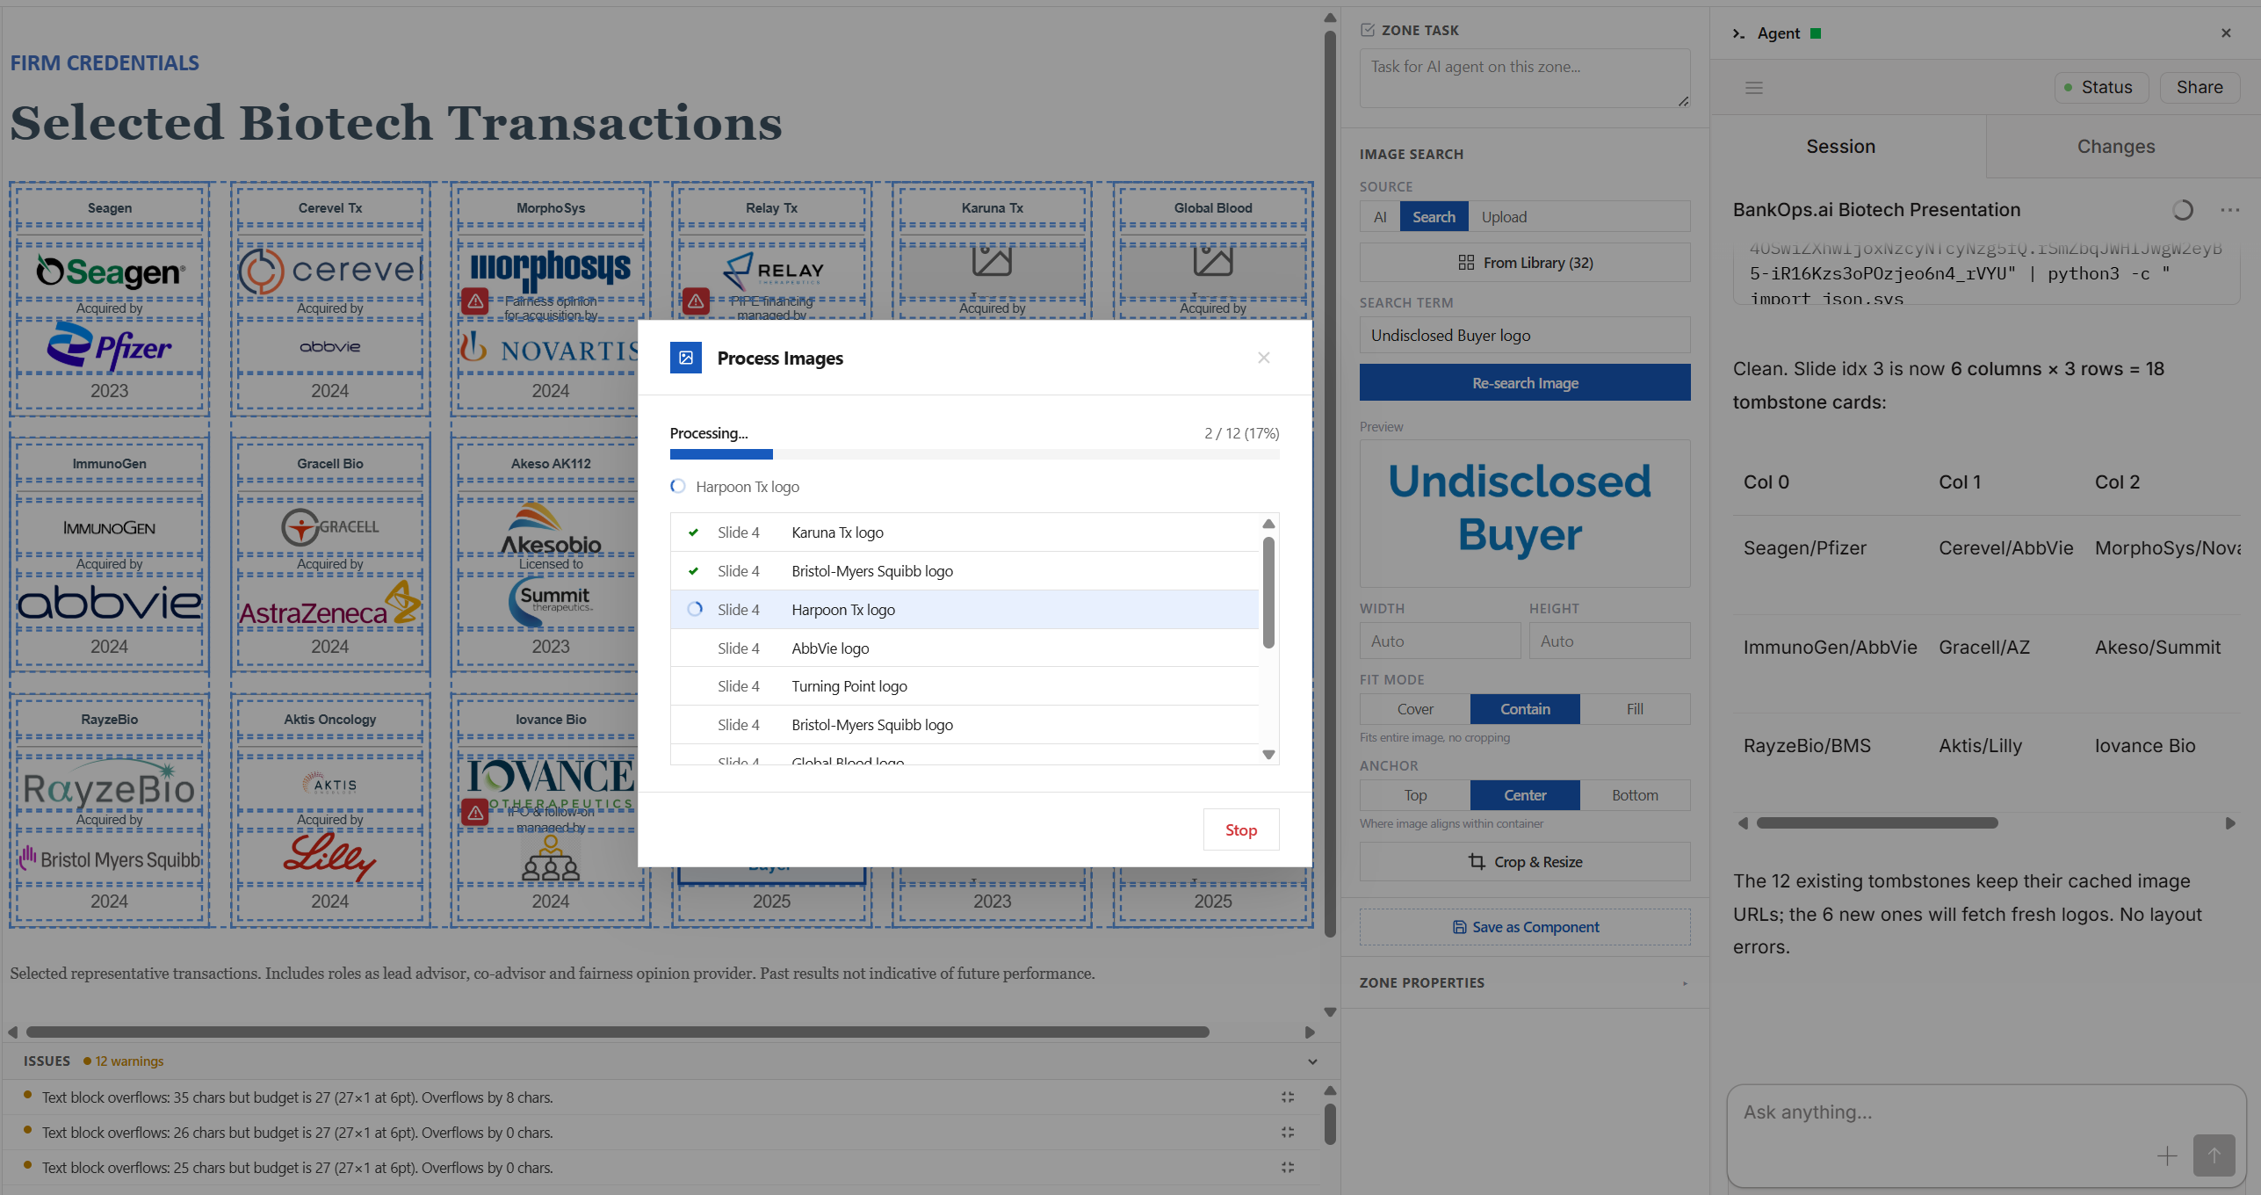Select the Turning Point logo row

[x=964, y=686]
